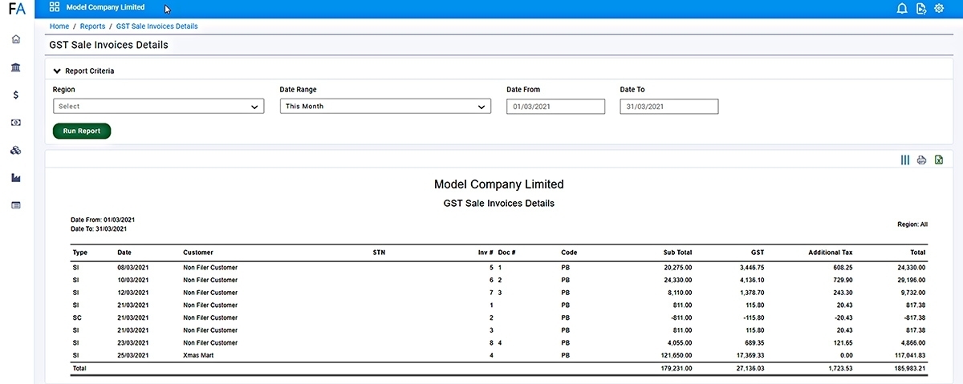This screenshot has width=963, height=384.
Task: Open the factory sidebar icon
Action: point(16,178)
